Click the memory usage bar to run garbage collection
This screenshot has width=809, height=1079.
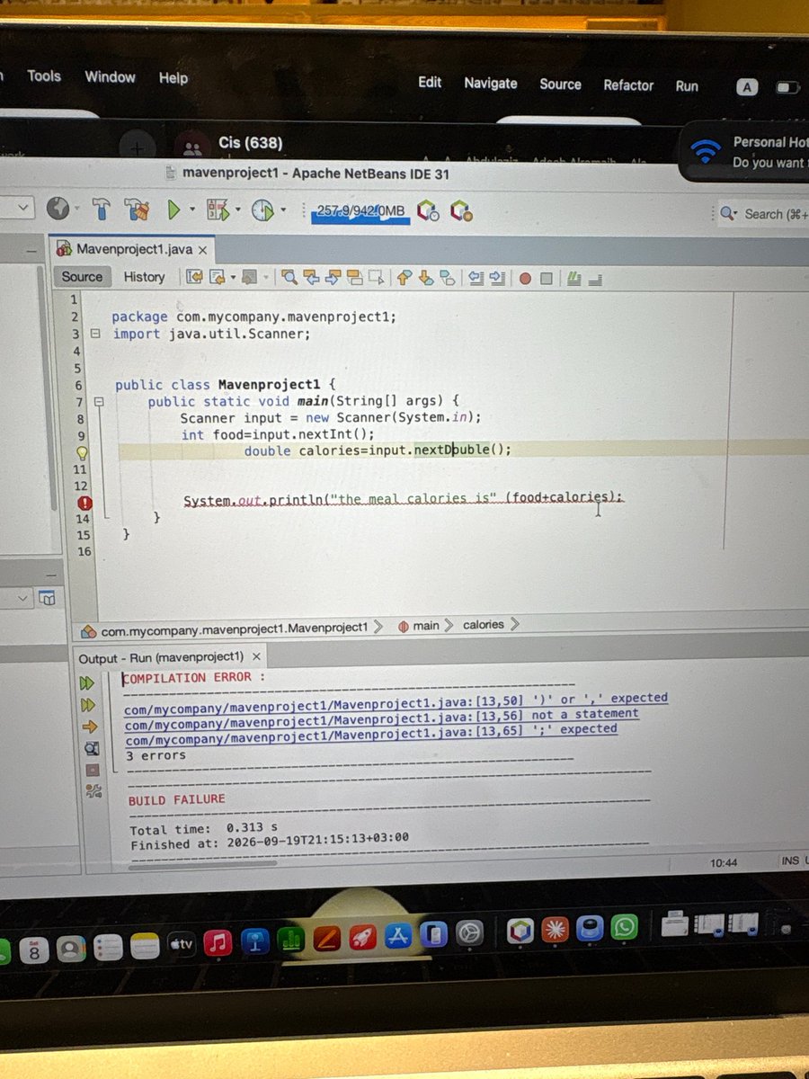point(360,212)
